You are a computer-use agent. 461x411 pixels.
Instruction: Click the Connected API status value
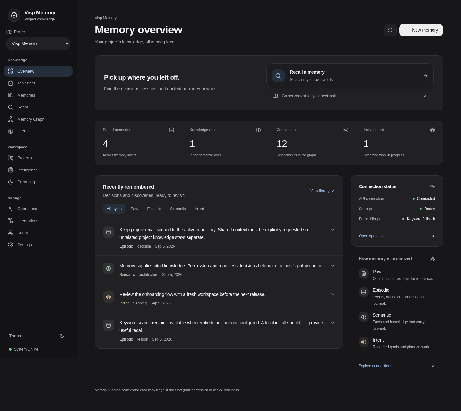[x=426, y=199]
